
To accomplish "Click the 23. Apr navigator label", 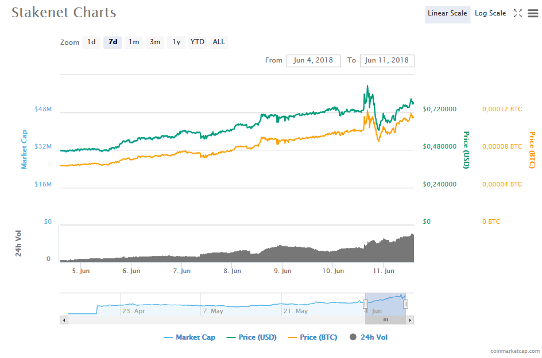I will click(x=134, y=311).
